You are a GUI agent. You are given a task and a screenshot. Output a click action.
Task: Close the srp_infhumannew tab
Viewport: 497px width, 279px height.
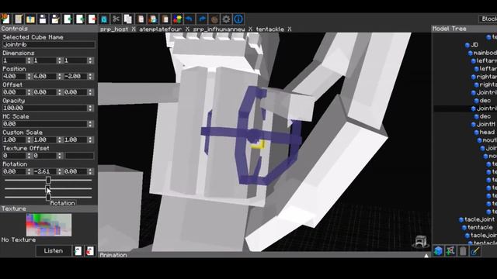[x=250, y=29]
